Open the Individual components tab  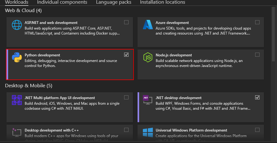coord(62,2)
